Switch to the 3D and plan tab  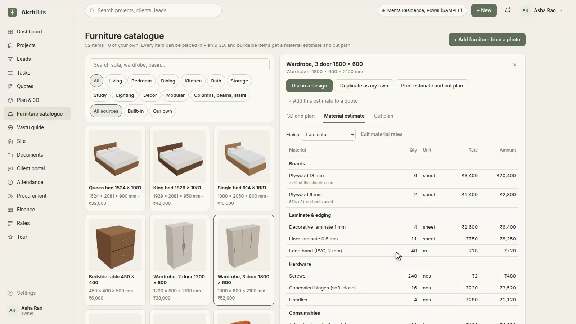(301, 116)
